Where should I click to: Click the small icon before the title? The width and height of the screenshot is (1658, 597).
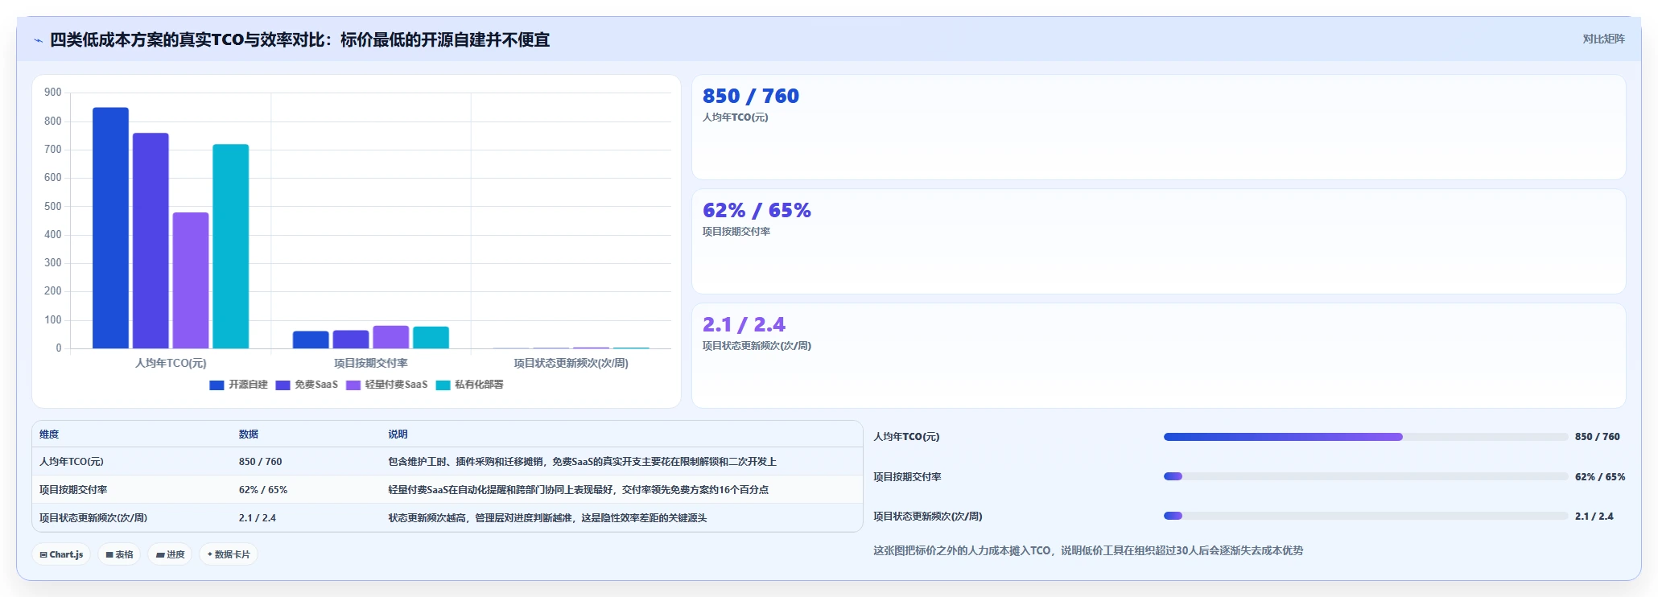pos(38,40)
